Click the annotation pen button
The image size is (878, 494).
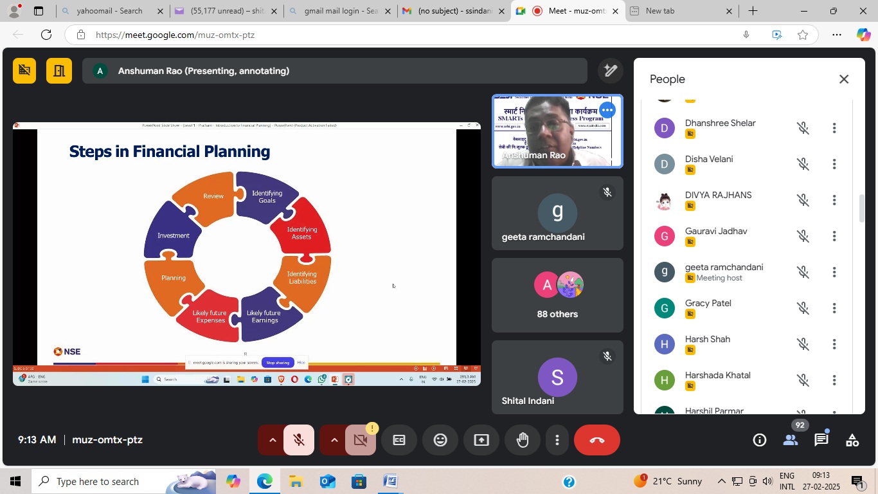(x=611, y=71)
